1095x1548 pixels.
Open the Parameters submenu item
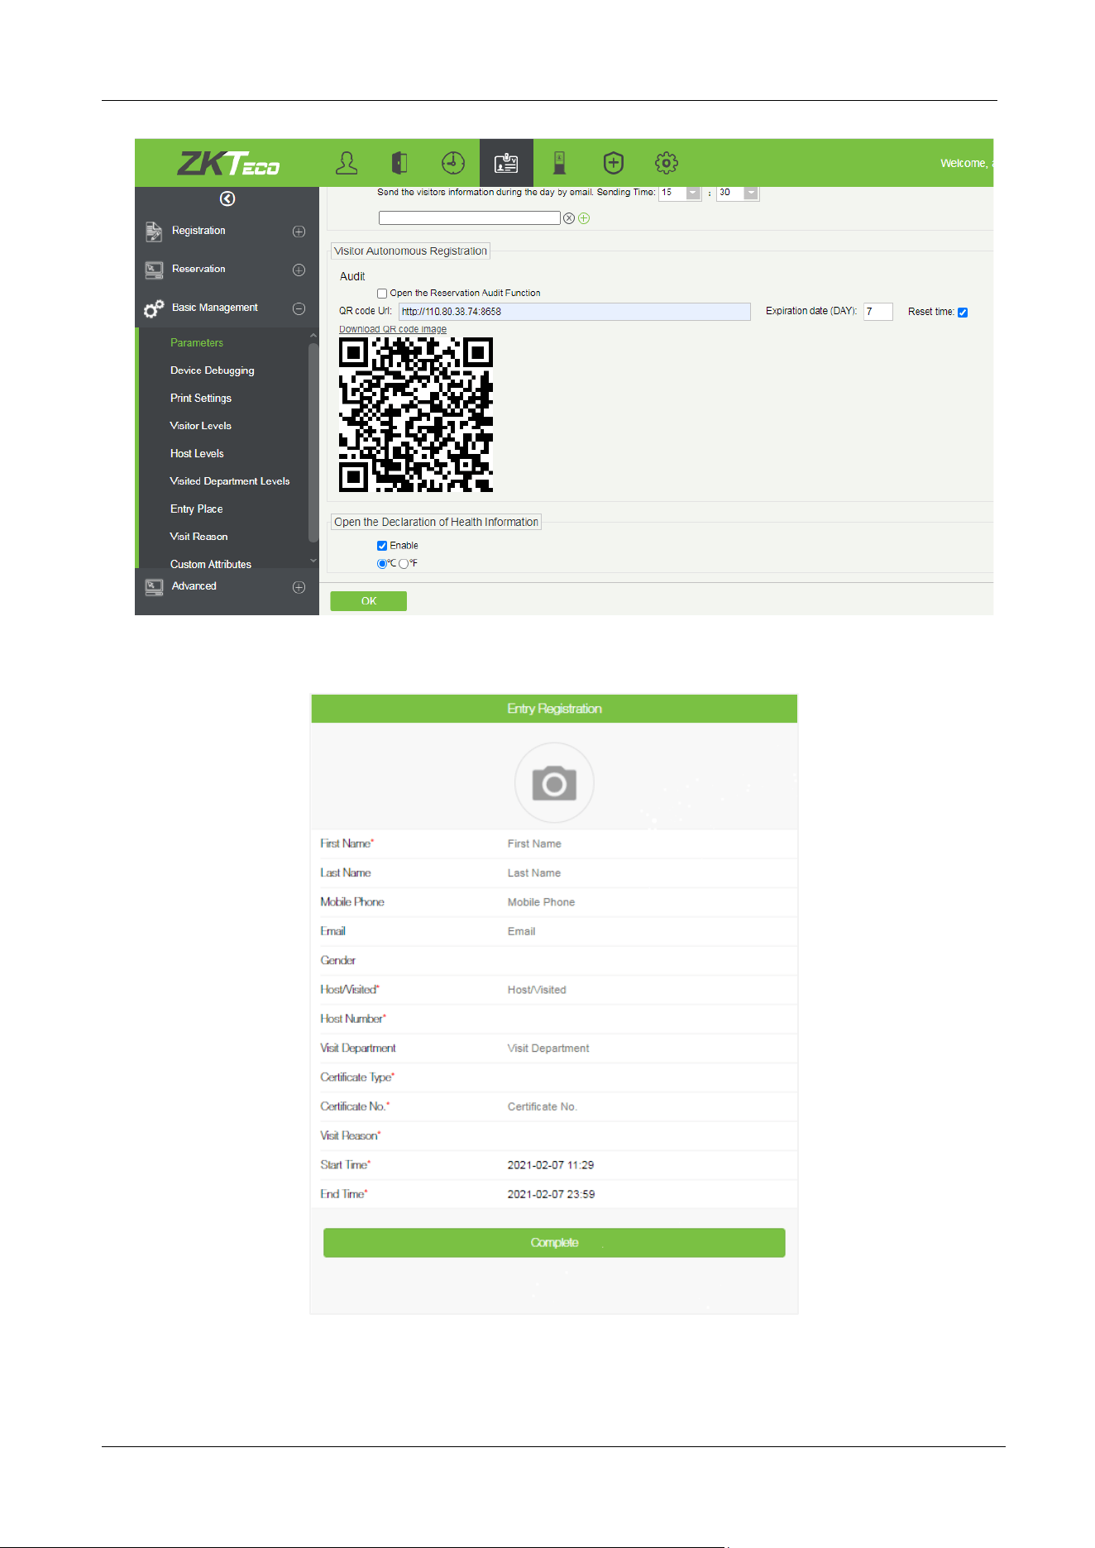[197, 343]
